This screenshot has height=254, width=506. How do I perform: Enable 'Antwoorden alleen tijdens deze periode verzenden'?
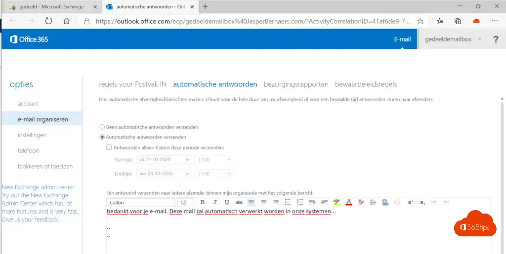pyautogui.click(x=109, y=147)
